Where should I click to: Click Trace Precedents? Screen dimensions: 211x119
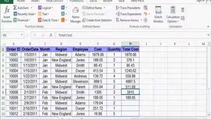click(128, 8)
